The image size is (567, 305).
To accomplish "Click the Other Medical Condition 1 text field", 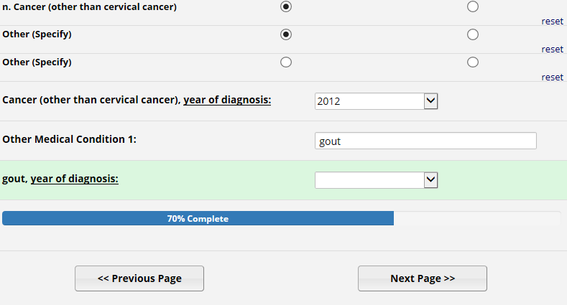I will click(x=425, y=141).
